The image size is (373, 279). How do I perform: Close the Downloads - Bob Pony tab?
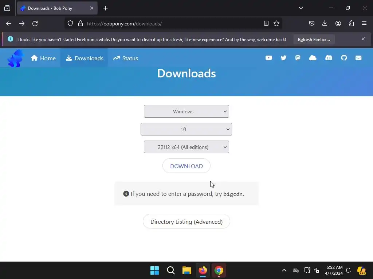coord(92,8)
